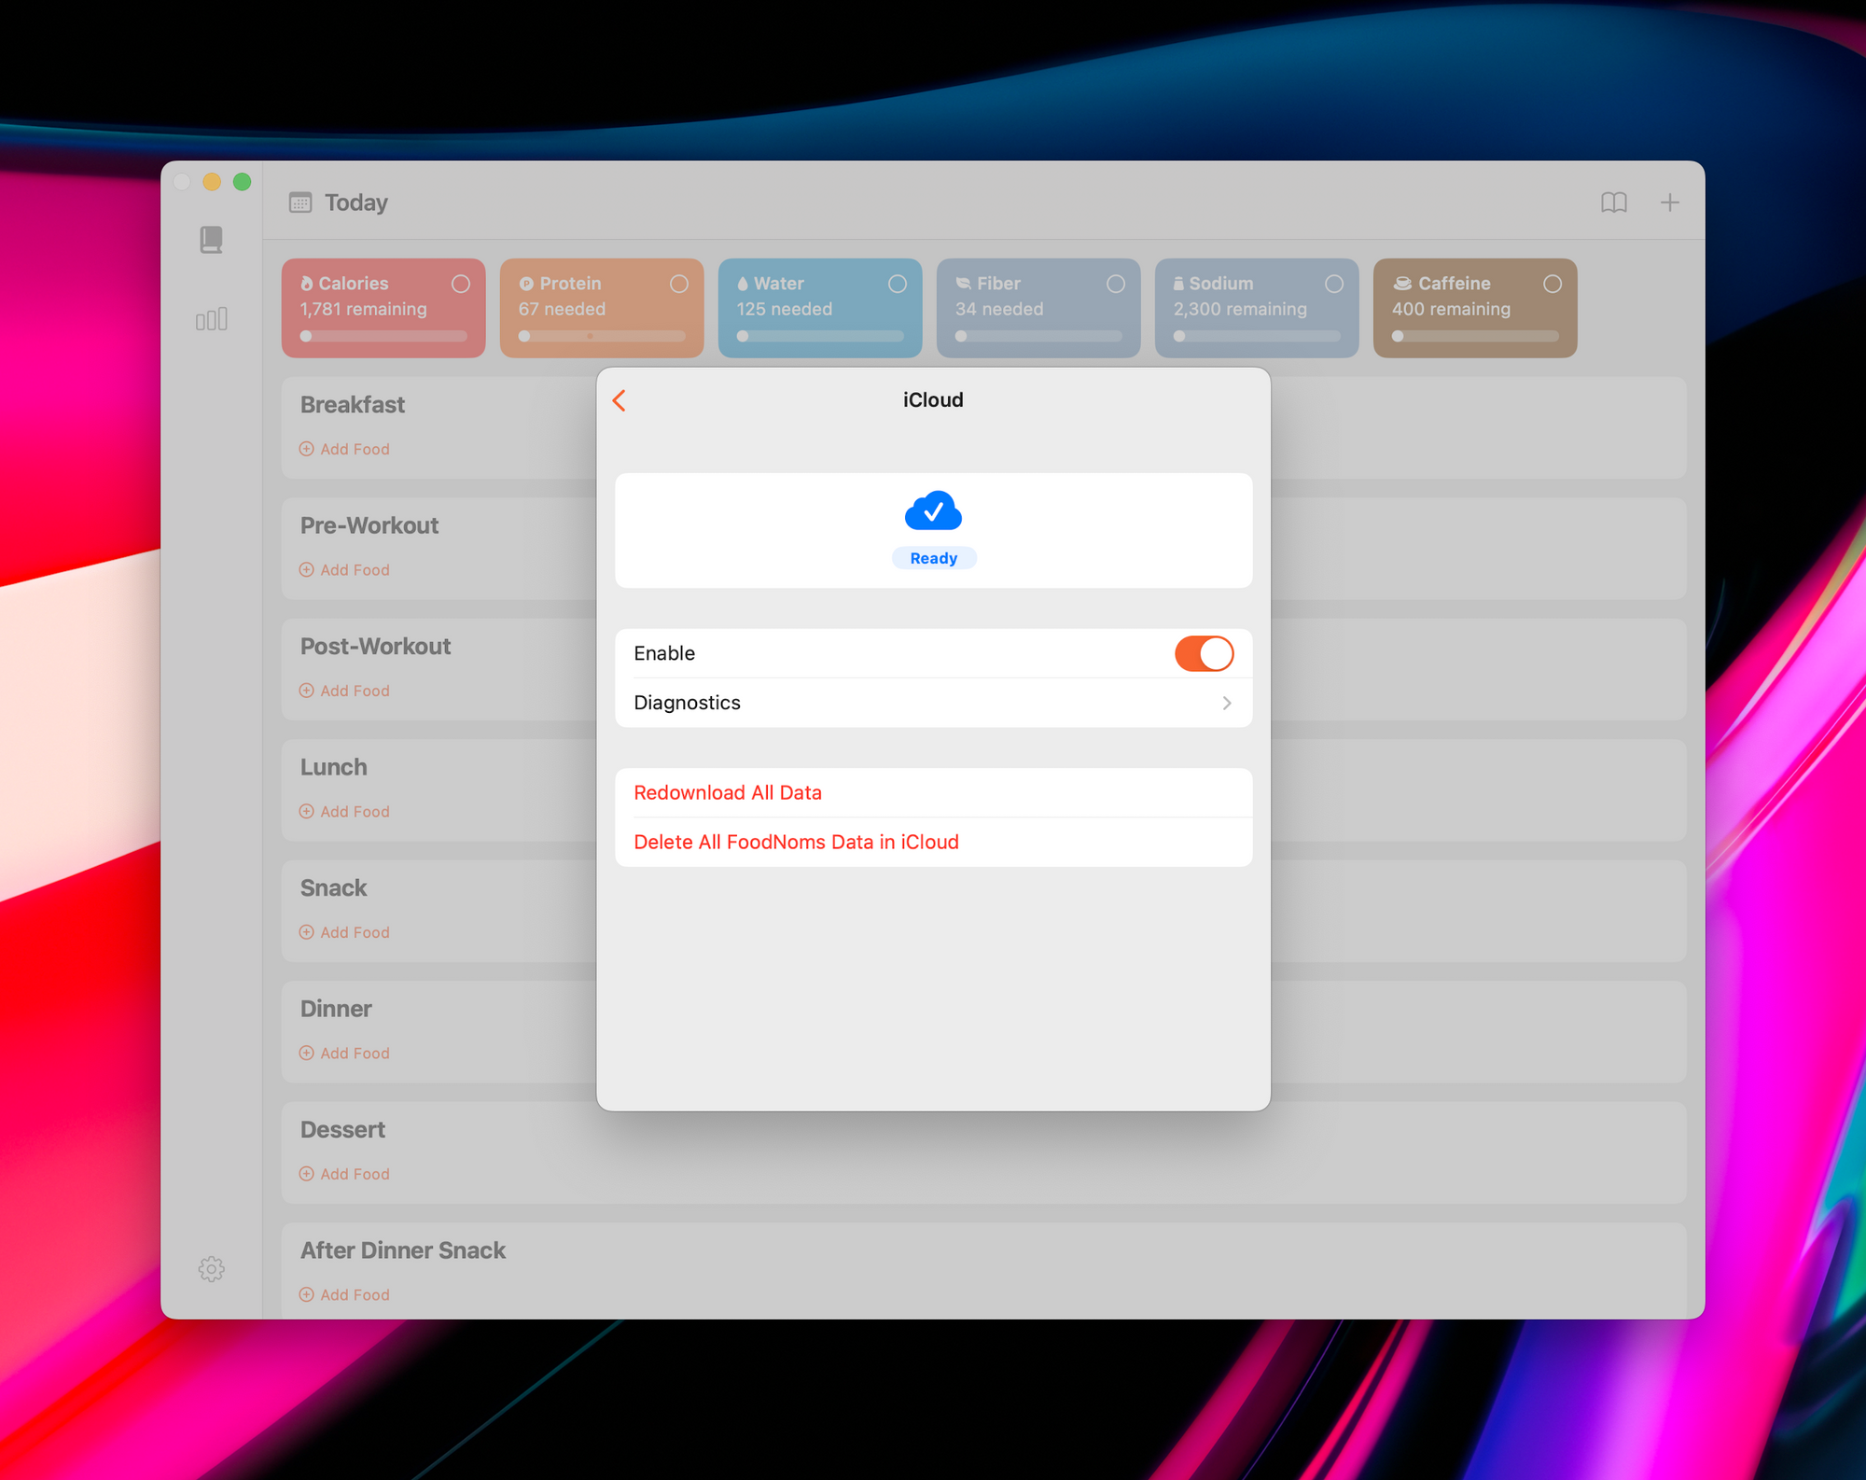This screenshot has width=1866, height=1480.
Task: Click the plus add icon in toolbar
Action: tap(1670, 202)
